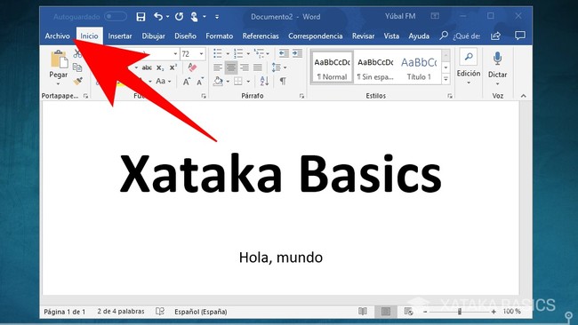Decrease font size with smaller A
The image size is (578, 325).
(x=200, y=82)
